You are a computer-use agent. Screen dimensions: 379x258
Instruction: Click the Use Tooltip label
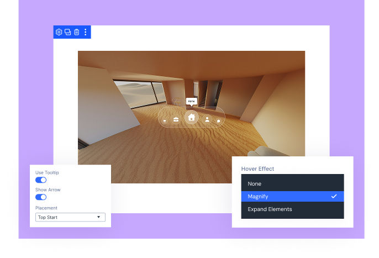point(47,173)
